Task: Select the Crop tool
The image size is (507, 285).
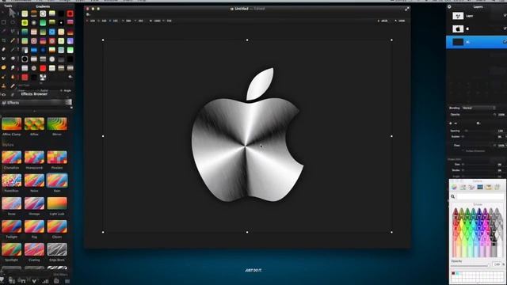Action: (x=3, y=40)
